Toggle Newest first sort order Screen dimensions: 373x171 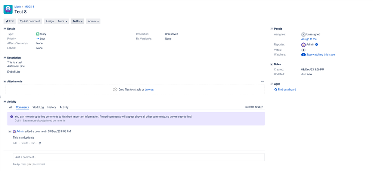[254, 107]
